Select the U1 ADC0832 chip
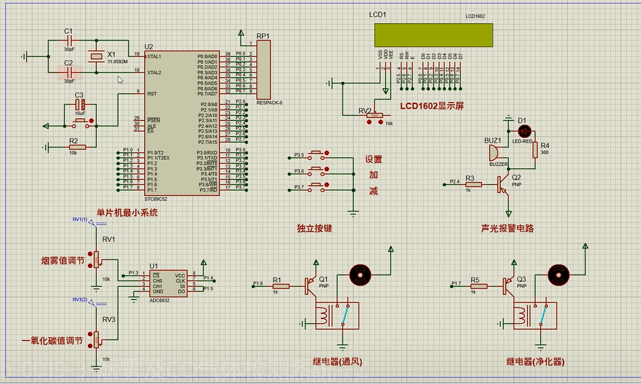 (168, 283)
